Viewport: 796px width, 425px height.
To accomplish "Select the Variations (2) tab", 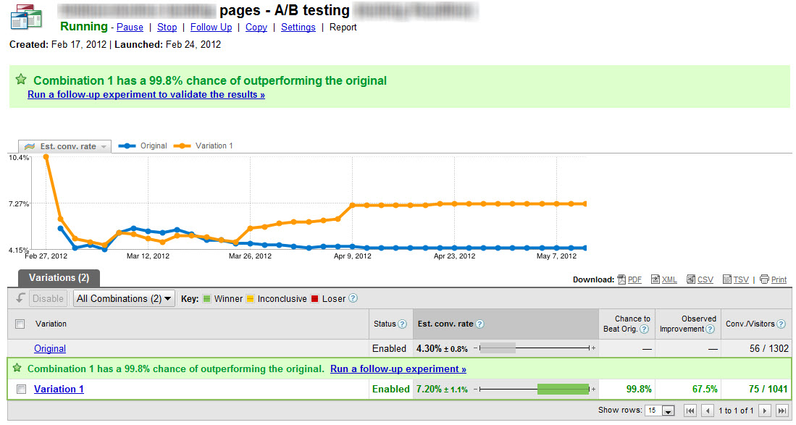I will [54, 277].
